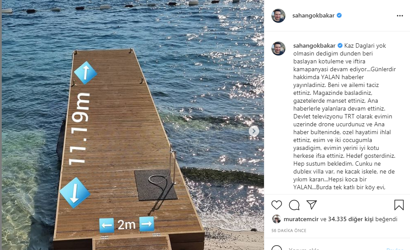The height and width of the screenshot is (250, 410).
Task: Go to next photo in carousel
Action: pyautogui.click(x=254, y=131)
